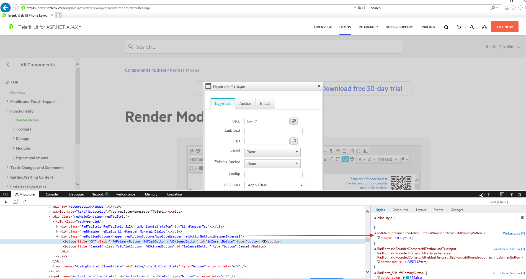Open the Target dropdown in Hyperlink Manager
Screen dimensions: 526x279
(x=272, y=152)
